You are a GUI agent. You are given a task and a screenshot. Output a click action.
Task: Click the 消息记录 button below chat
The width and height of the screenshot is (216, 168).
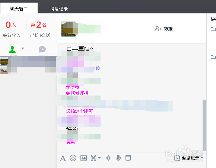pyautogui.click(x=187, y=158)
